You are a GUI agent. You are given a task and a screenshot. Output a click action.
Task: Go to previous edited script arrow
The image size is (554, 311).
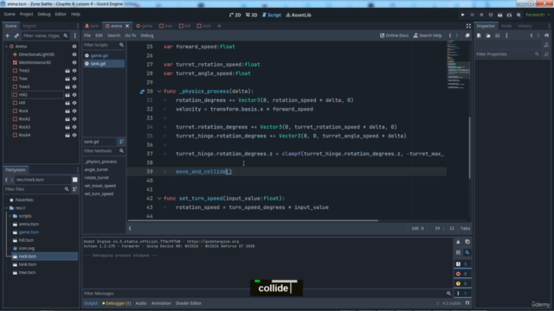[x=450, y=35]
